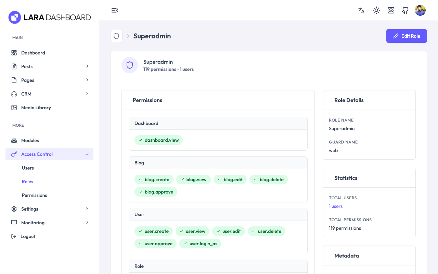
Task: Click the Superadmin role shield badge icon
Action: pyautogui.click(x=130, y=65)
